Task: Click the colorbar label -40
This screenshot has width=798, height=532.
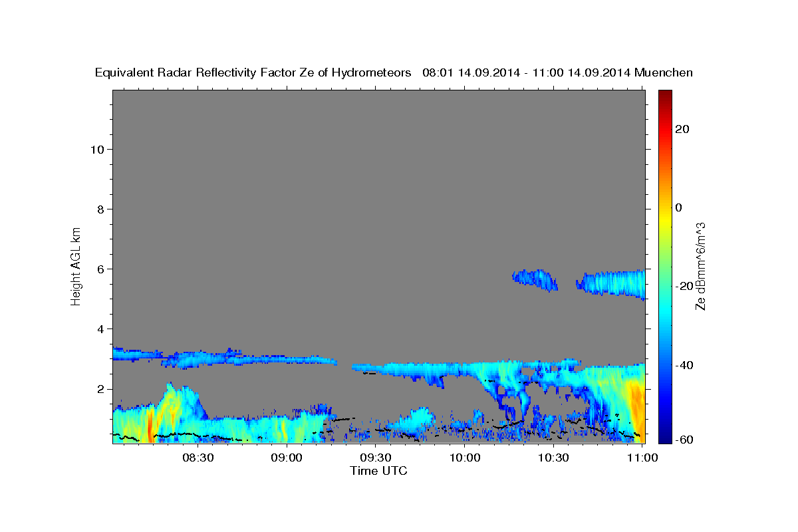Action: (x=684, y=365)
